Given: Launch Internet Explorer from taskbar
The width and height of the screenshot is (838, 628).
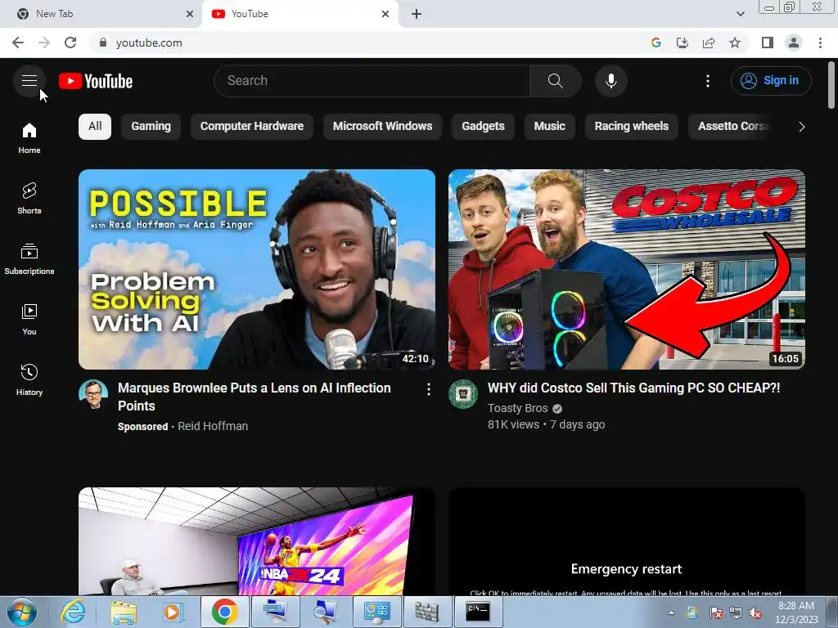Looking at the screenshot, I should pos(72,612).
